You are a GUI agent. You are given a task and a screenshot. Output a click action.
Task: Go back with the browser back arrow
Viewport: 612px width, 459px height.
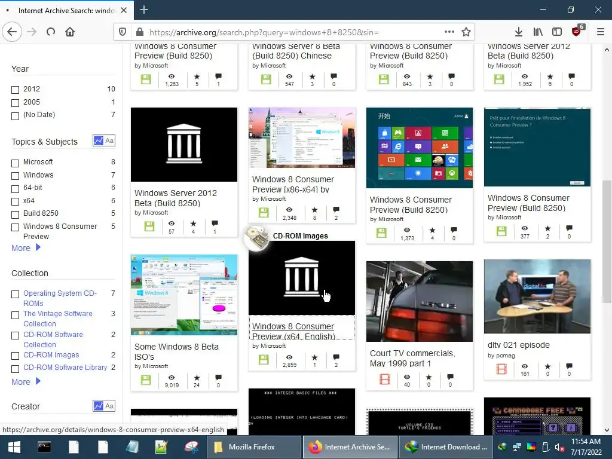pyautogui.click(x=12, y=32)
